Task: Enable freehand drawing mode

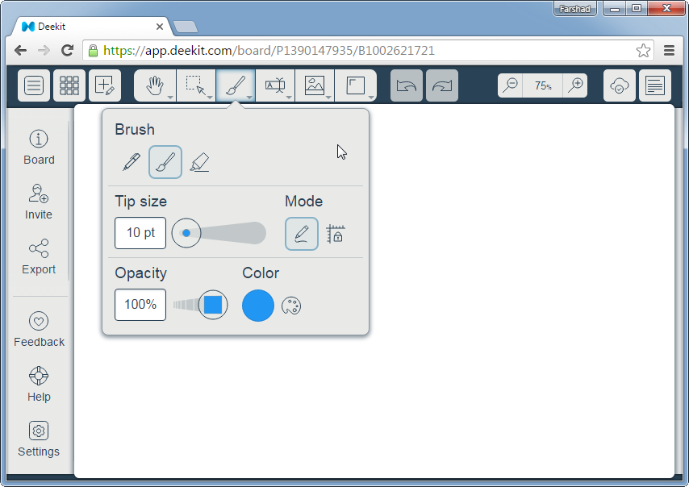Action: coord(302,234)
